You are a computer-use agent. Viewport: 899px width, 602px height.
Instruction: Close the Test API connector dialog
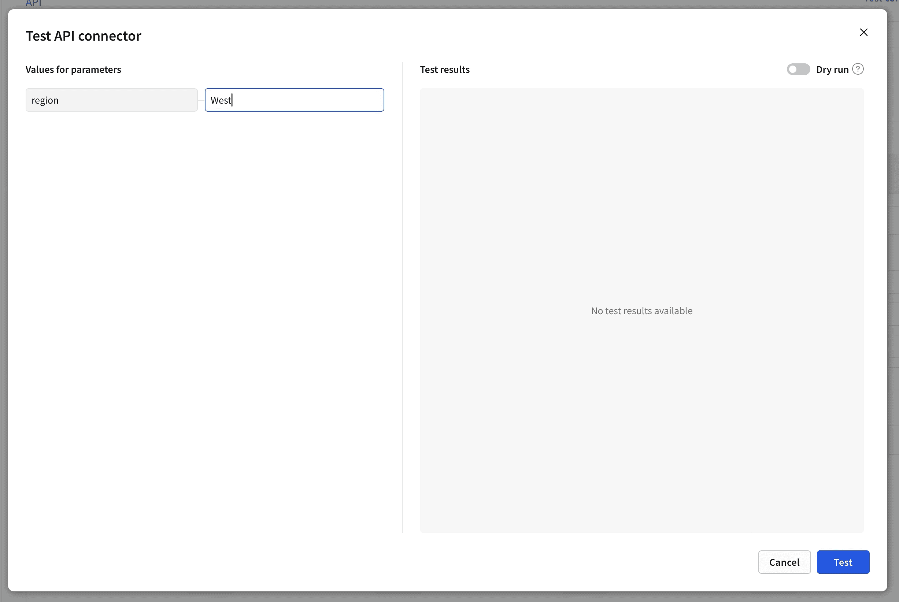point(863,32)
